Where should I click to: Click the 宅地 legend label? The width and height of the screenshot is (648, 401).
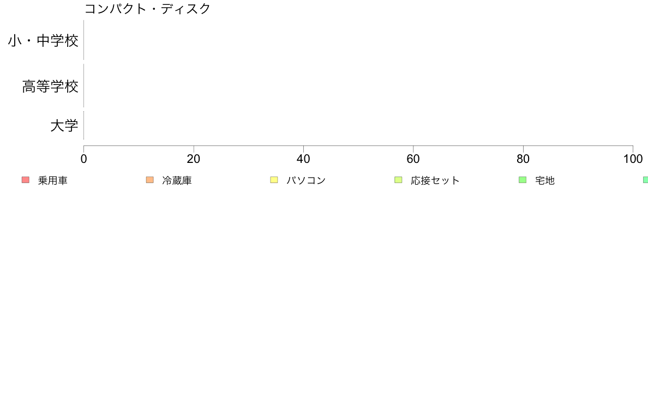pyautogui.click(x=545, y=180)
